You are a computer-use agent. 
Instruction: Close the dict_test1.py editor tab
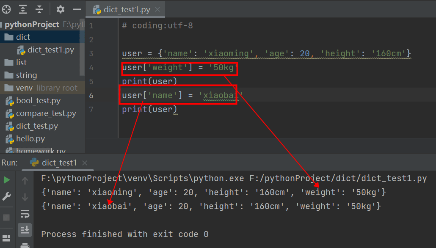coord(157,10)
